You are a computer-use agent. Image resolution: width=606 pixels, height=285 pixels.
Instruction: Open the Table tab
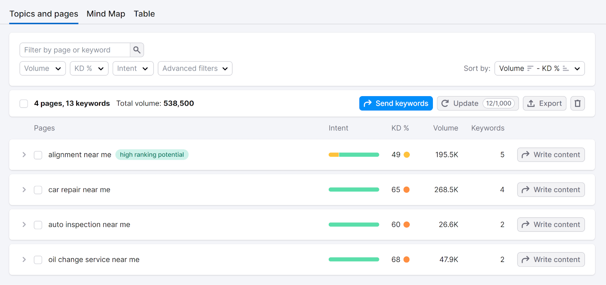point(144,14)
